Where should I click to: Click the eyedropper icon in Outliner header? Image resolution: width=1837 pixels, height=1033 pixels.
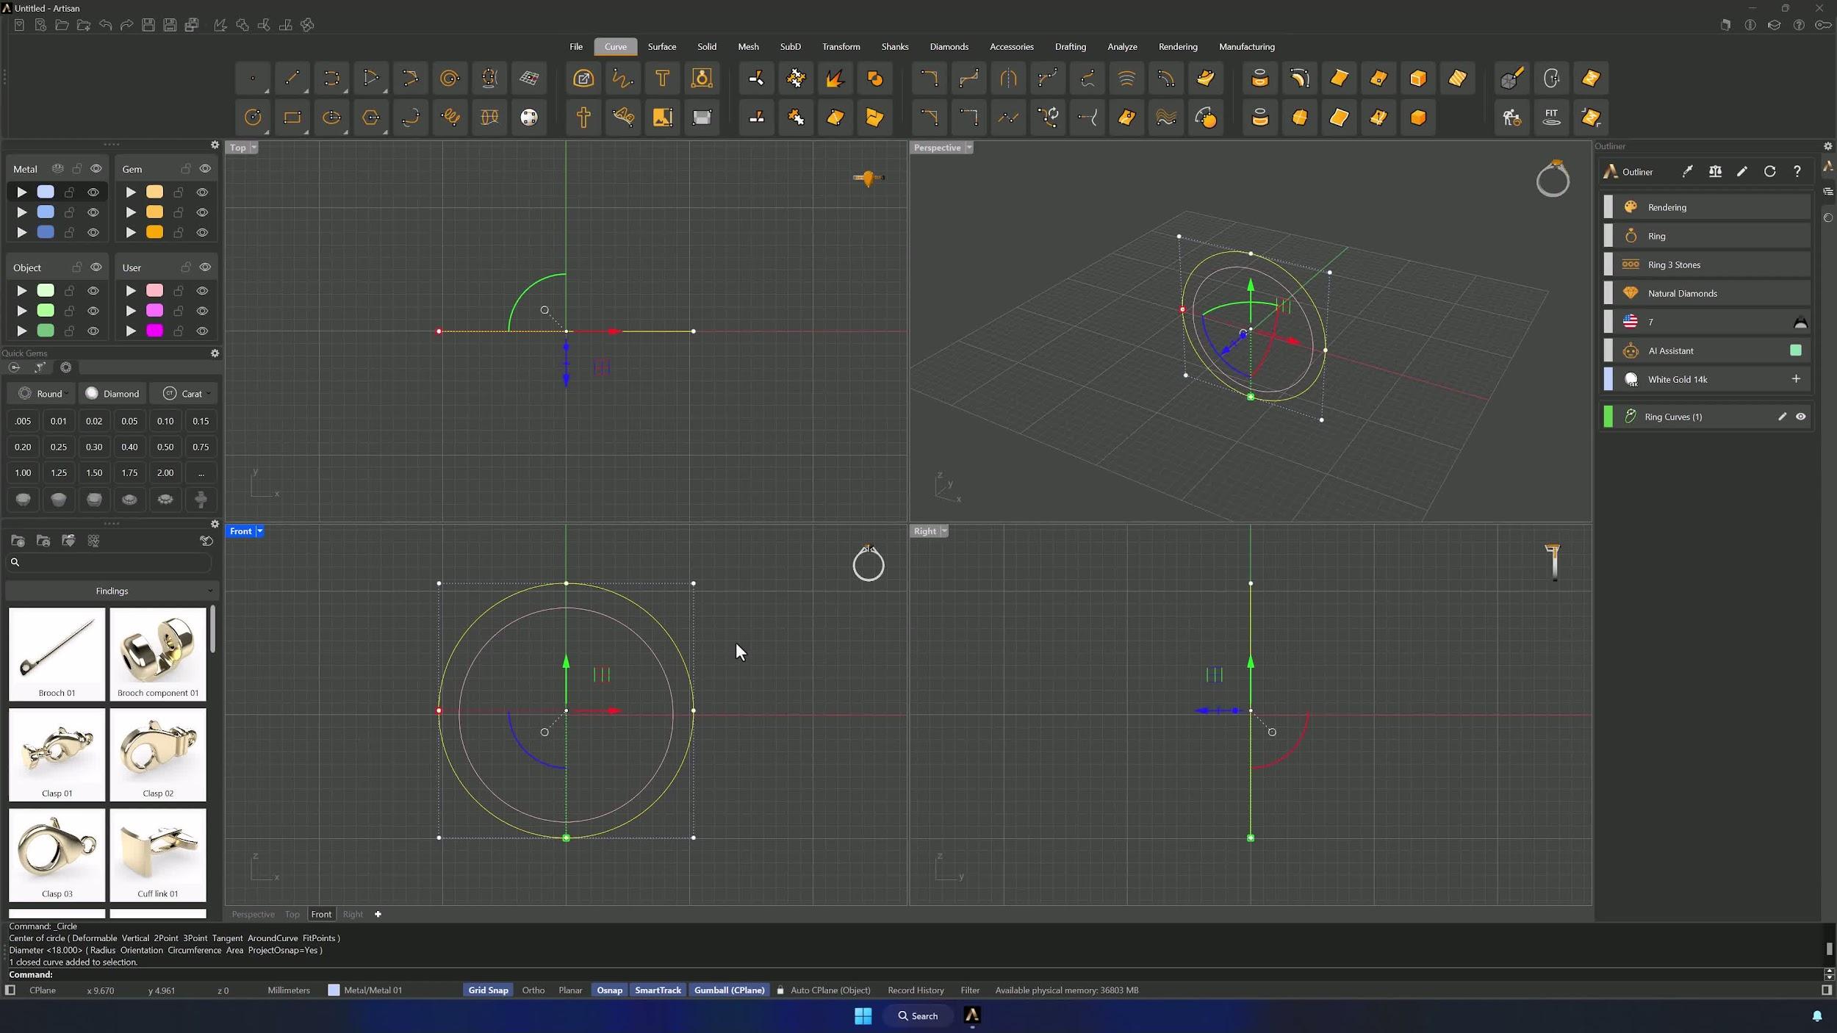[x=1687, y=171]
